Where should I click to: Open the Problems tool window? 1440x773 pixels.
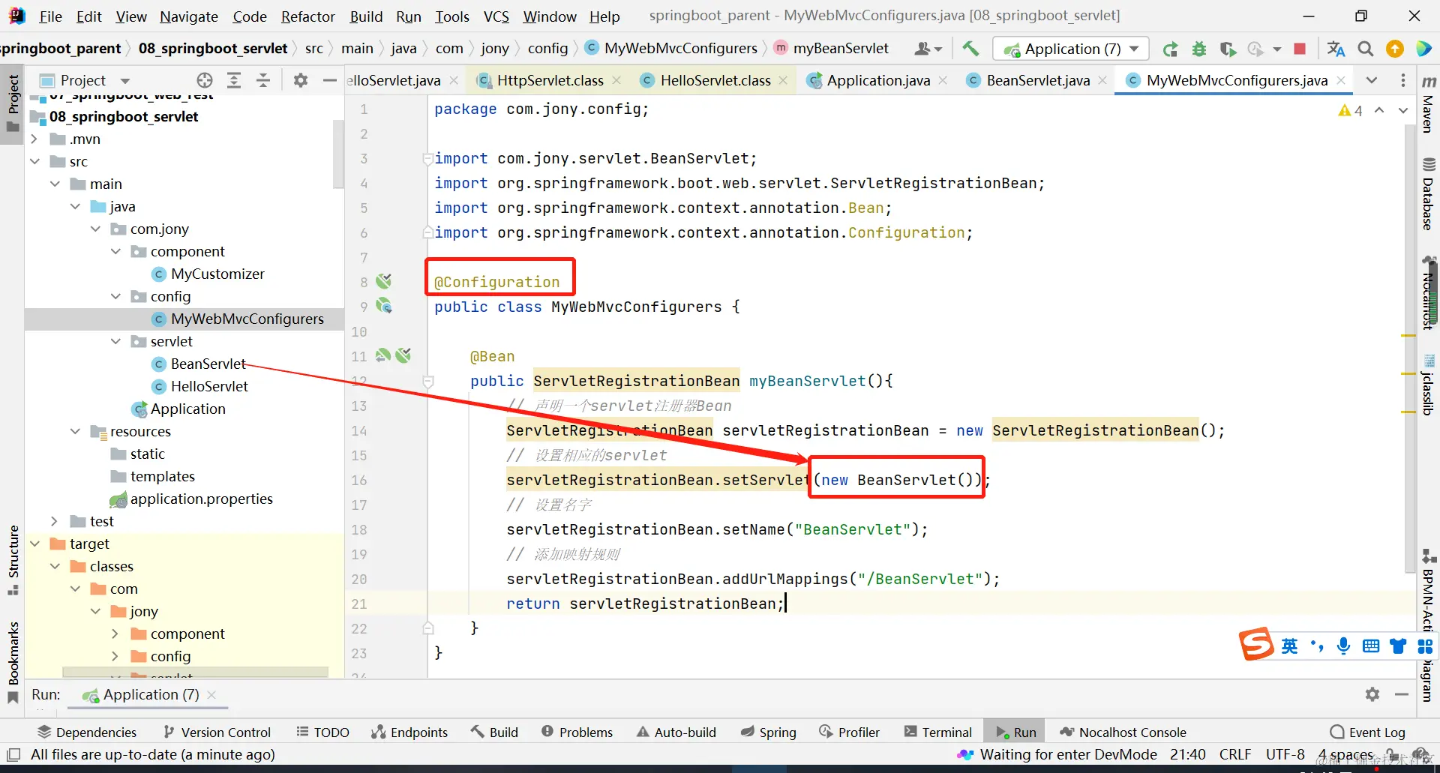point(577,733)
